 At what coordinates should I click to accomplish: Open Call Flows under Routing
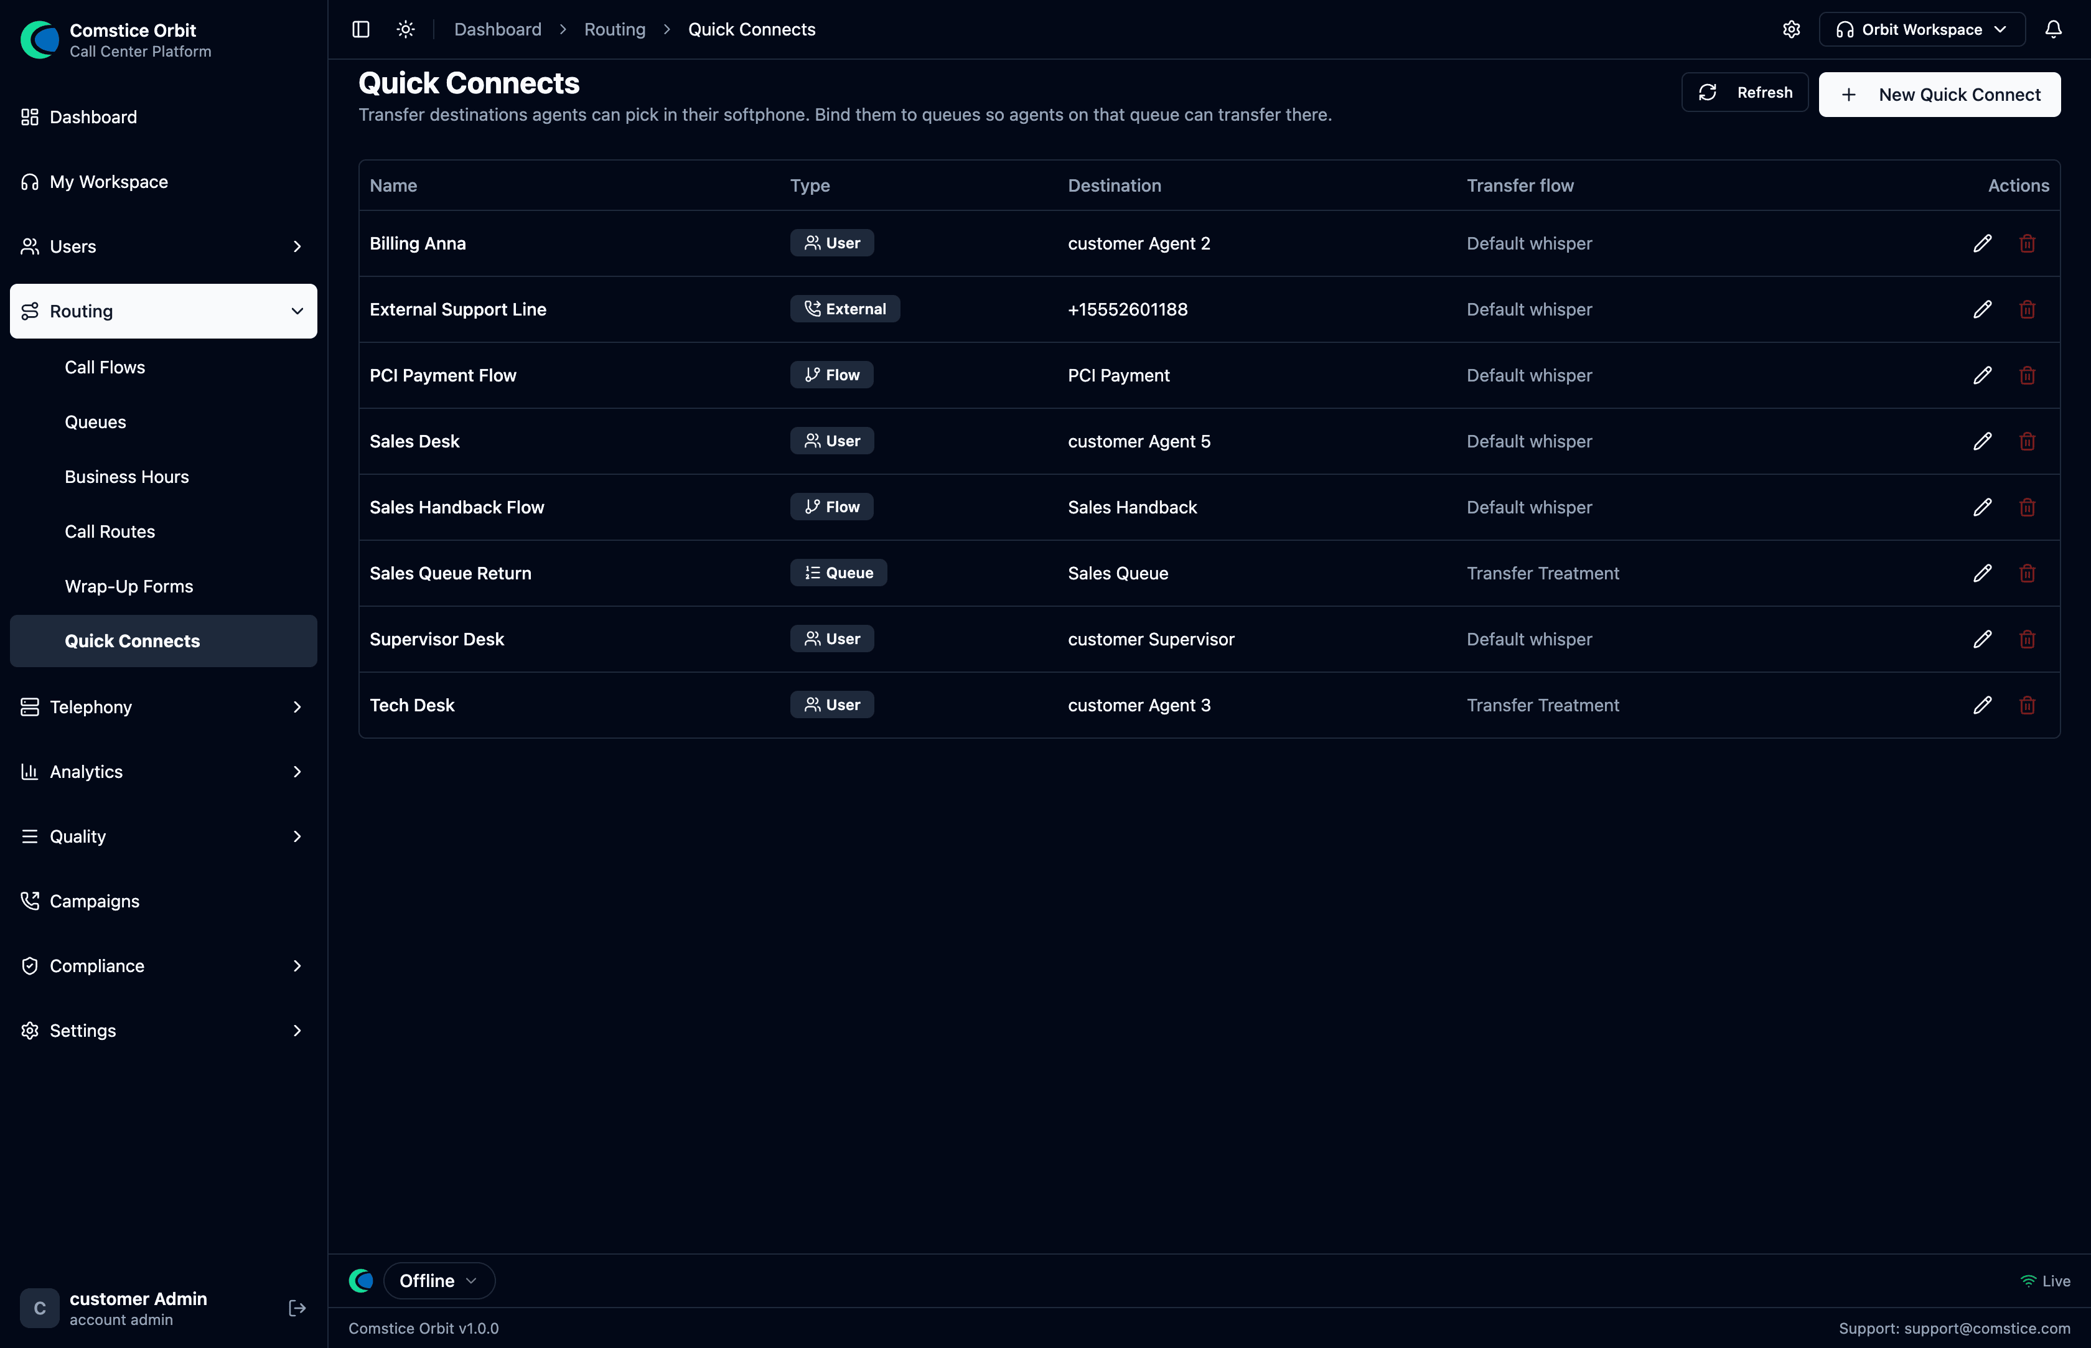pos(164,368)
